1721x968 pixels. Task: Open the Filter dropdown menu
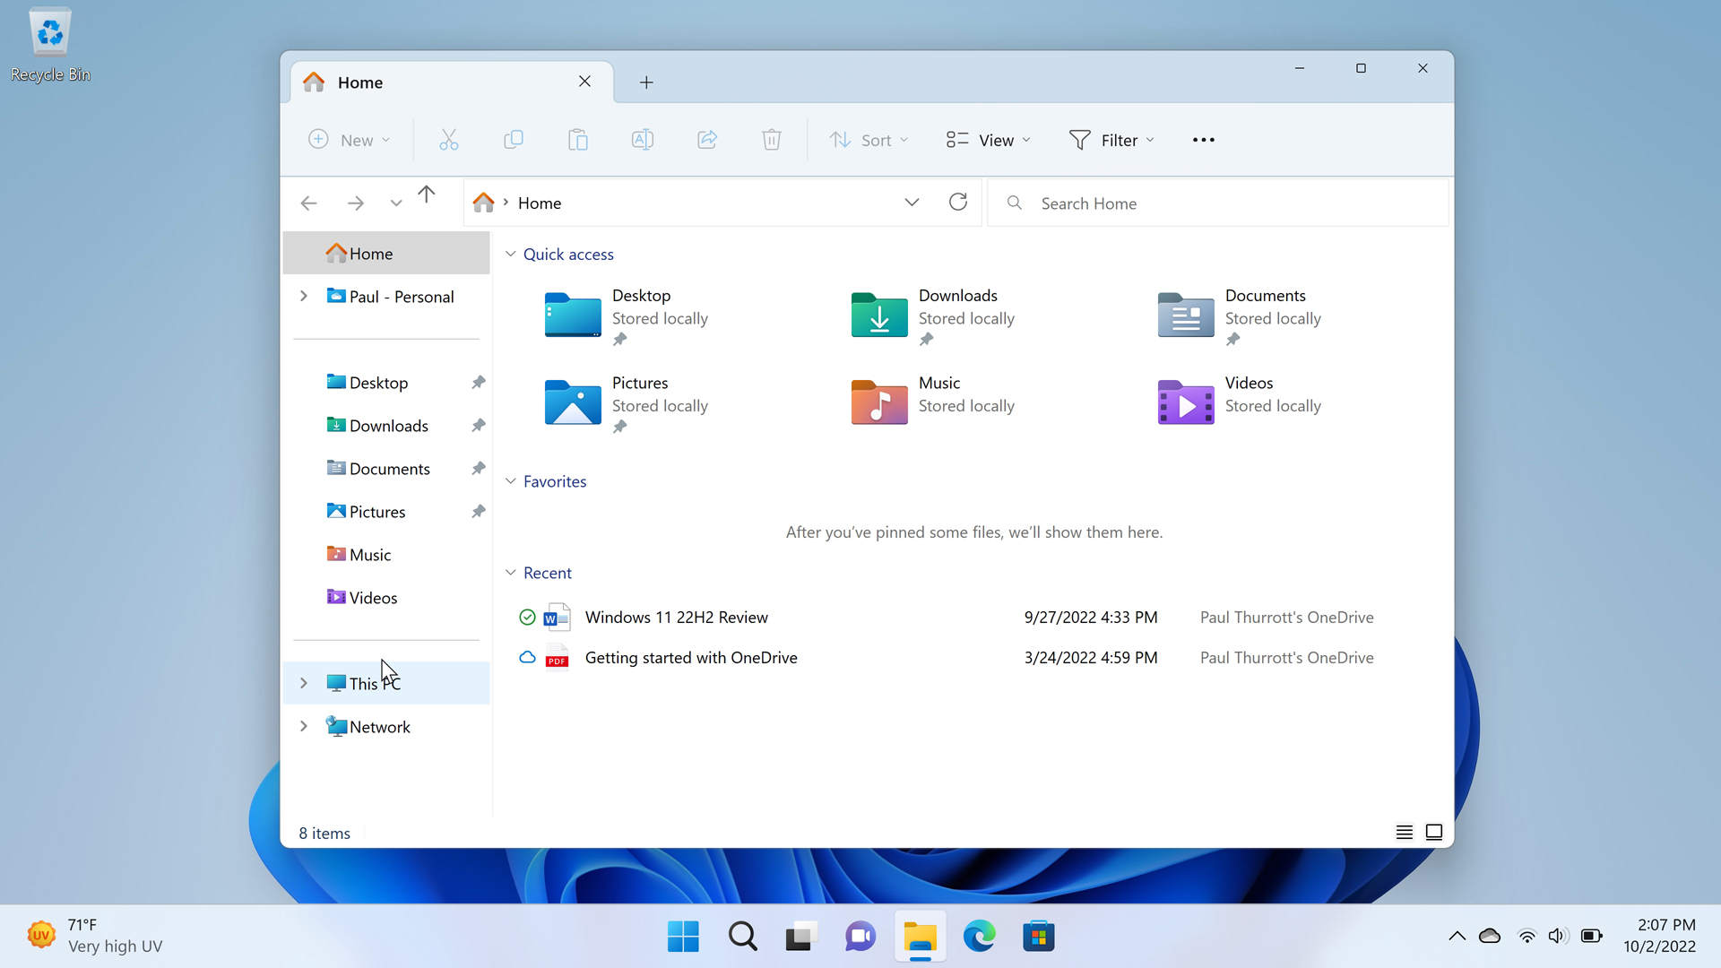pyautogui.click(x=1111, y=140)
